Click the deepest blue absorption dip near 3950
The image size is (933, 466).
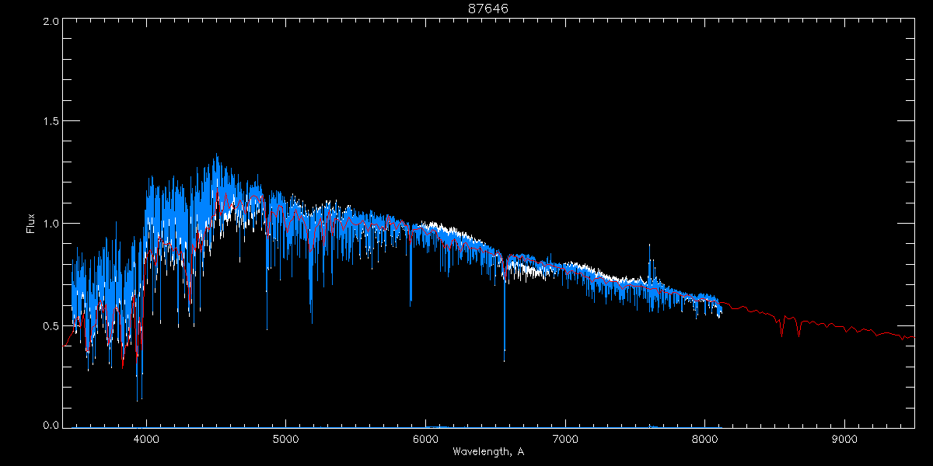[138, 399]
